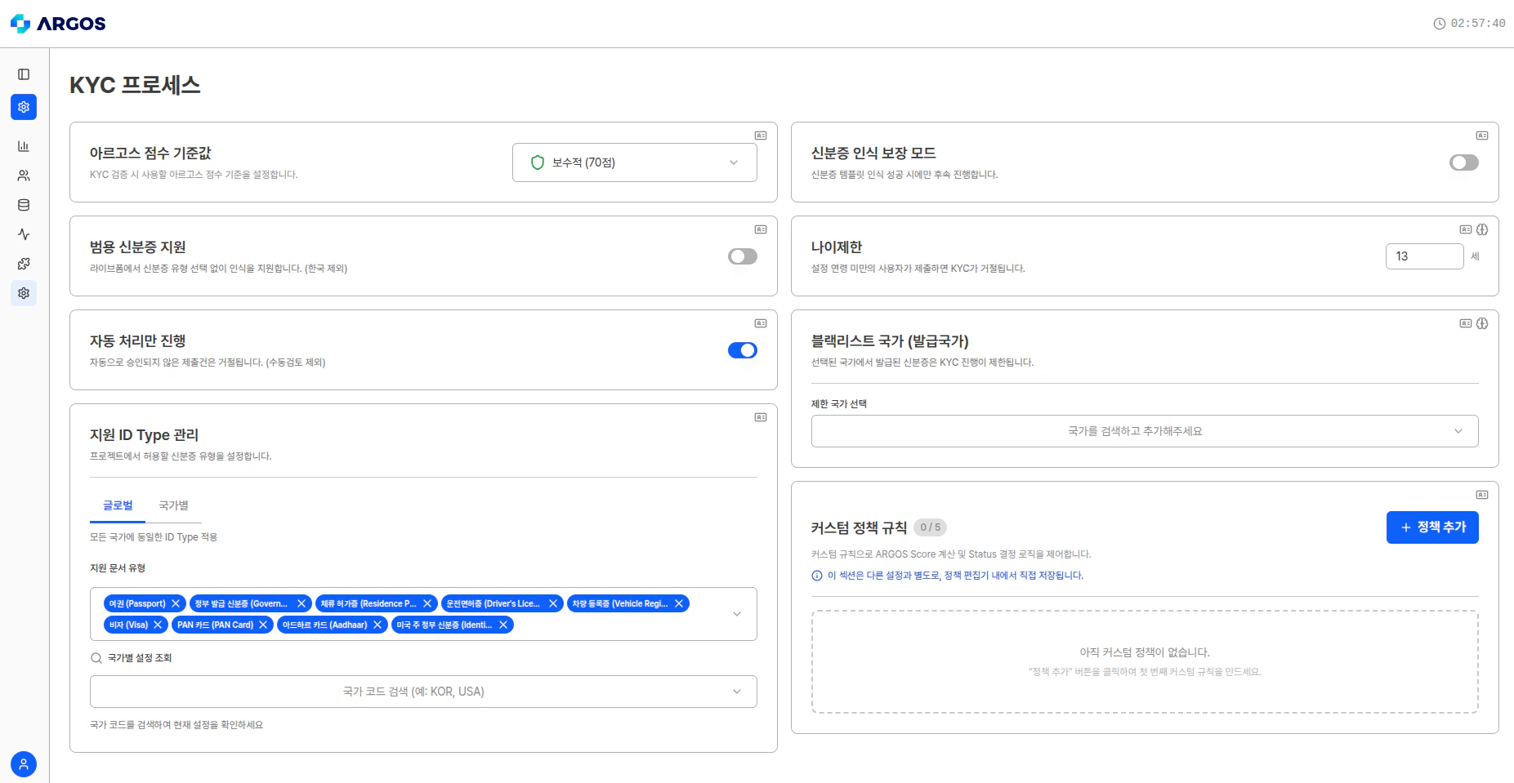
Task: Expand the supported document types chip list
Action: tap(736, 613)
